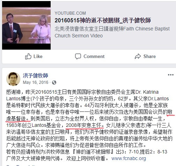Open the three-dot post options menu
This screenshot has width=176, height=166.
tap(171, 75)
